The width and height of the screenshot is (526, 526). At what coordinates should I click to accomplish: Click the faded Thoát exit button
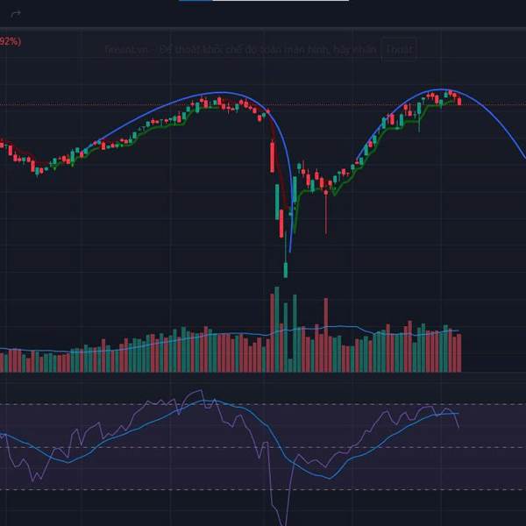click(x=399, y=50)
